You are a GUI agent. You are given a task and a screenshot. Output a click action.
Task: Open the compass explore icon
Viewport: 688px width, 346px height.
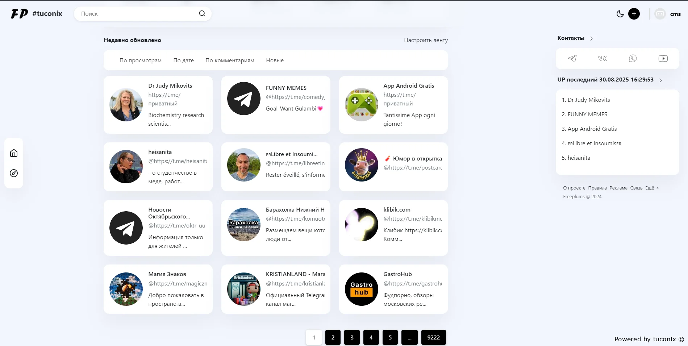[x=14, y=173]
